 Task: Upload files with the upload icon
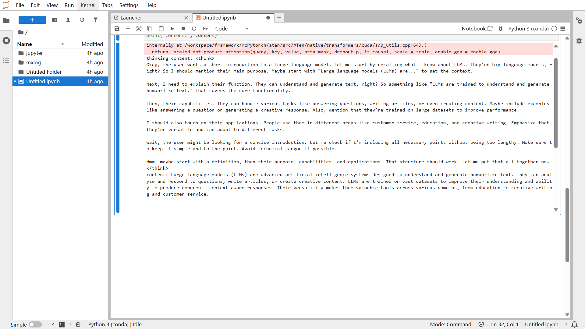(68, 20)
